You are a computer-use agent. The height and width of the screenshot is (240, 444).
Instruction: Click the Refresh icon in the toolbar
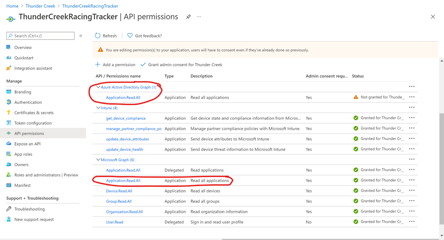click(x=98, y=35)
